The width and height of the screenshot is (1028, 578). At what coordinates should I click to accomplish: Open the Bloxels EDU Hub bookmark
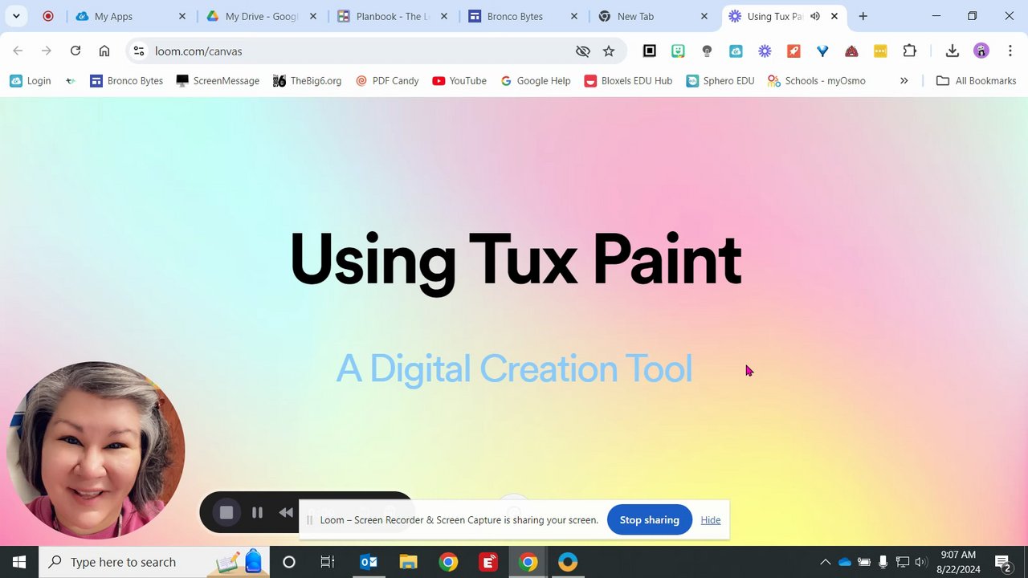[x=628, y=80]
